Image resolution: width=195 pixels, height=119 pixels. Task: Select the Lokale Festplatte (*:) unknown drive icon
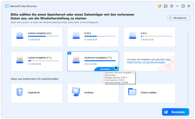click(x=20, y=60)
